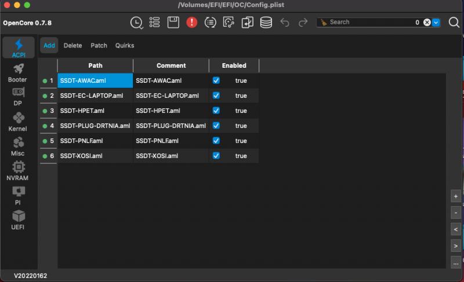Switch to the Quirks tab
464x282 pixels.
pyautogui.click(x=125, y=45)
